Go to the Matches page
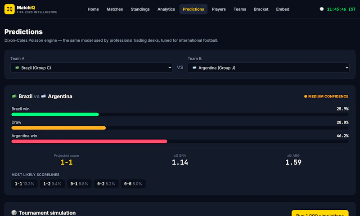The image size is (360, 216). [x=115, y=9]
